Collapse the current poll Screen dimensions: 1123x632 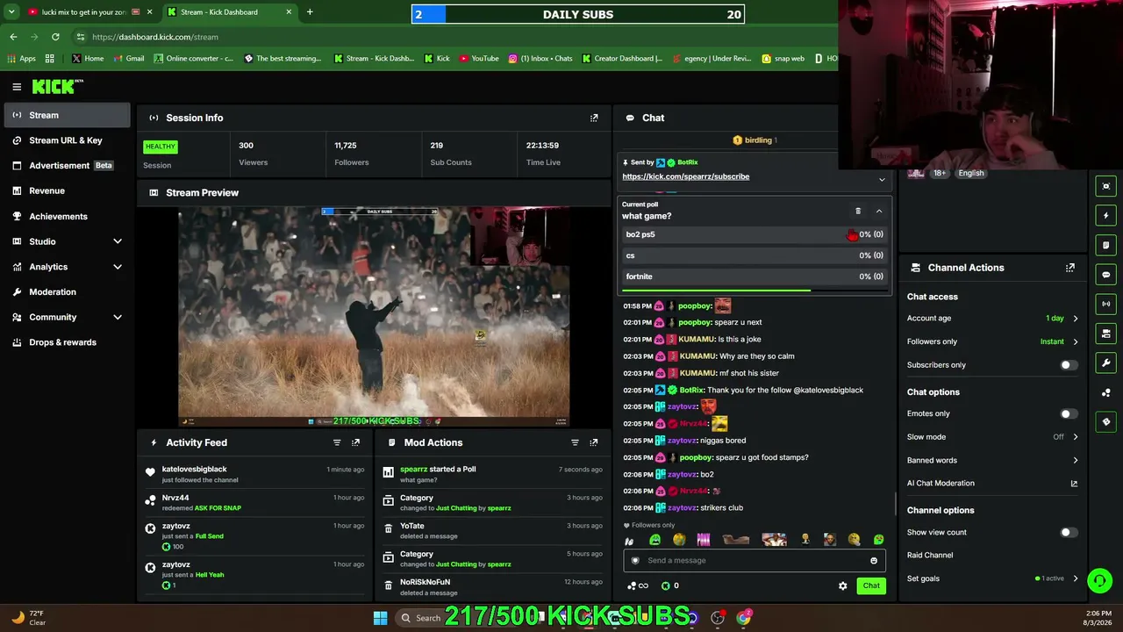tap(878, 211)
